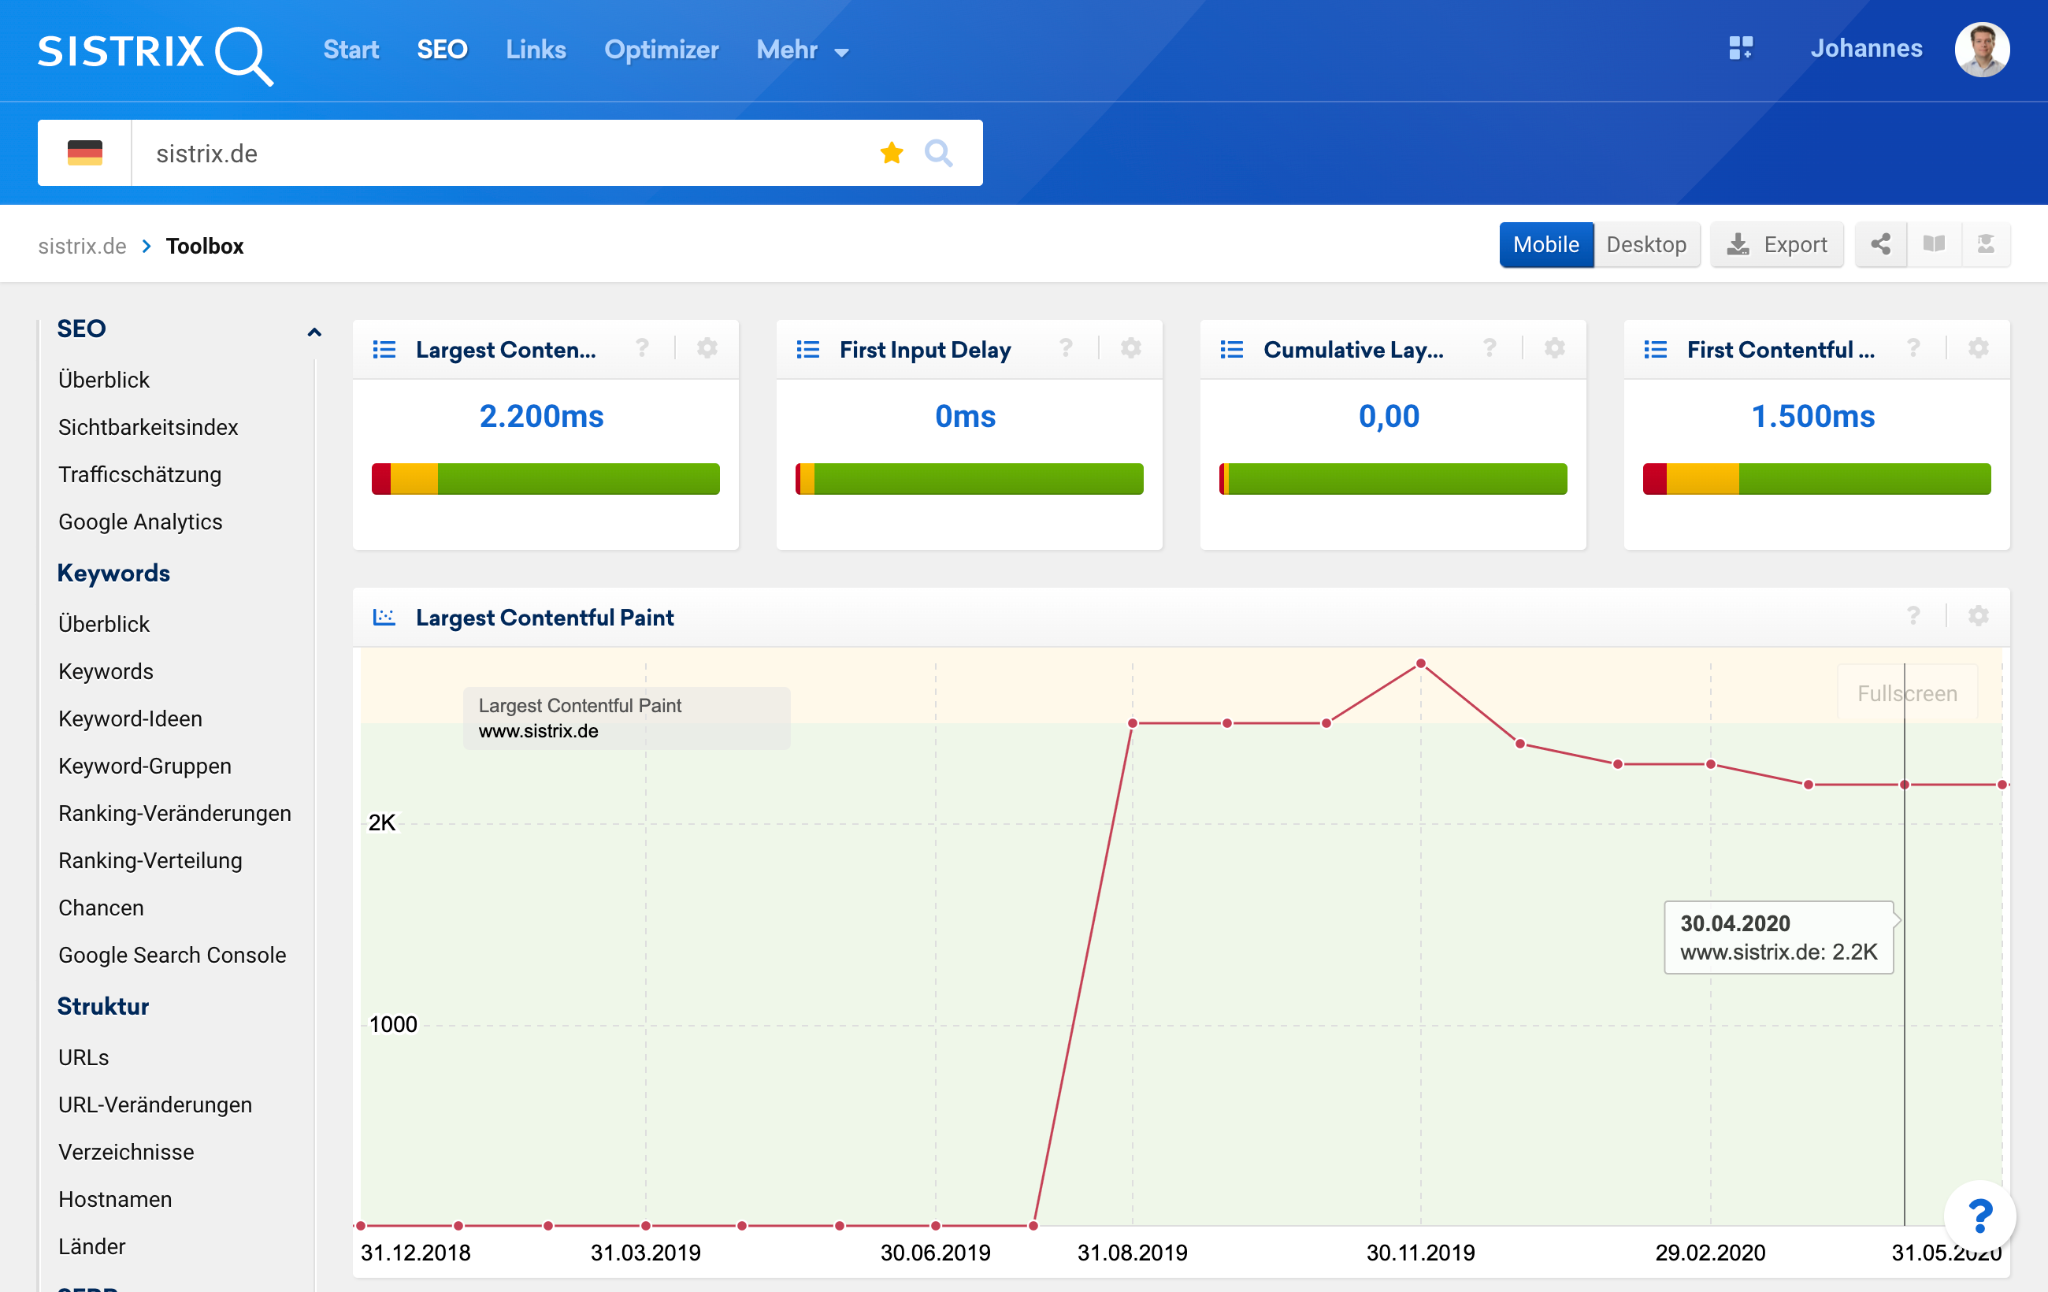This screenshot has height=1292, width=2048.
Task: Click the share icon in toolbar
Action: 1880,245
